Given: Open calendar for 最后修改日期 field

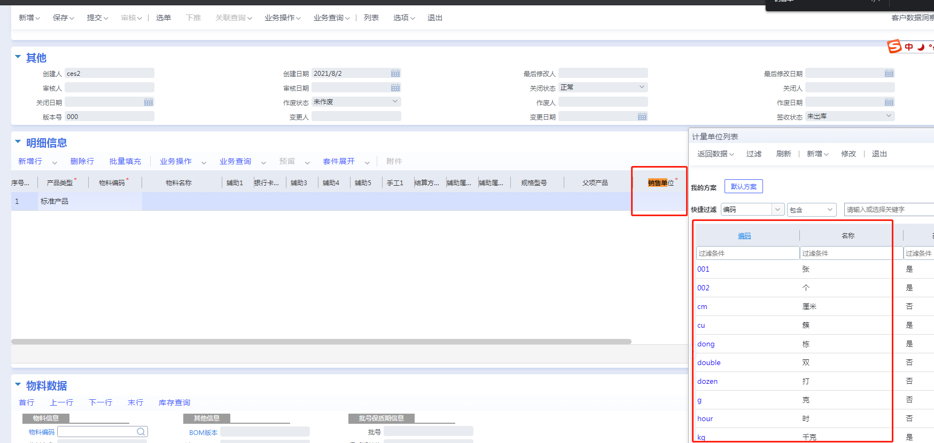Looking at the screenshot, I should [x=889, y=73].
